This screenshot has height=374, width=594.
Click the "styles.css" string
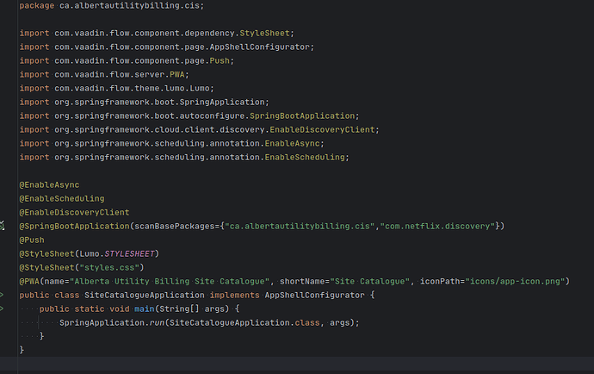click(x=109, y=268)
